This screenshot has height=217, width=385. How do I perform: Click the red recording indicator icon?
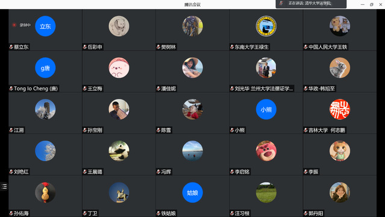(14, 25)
